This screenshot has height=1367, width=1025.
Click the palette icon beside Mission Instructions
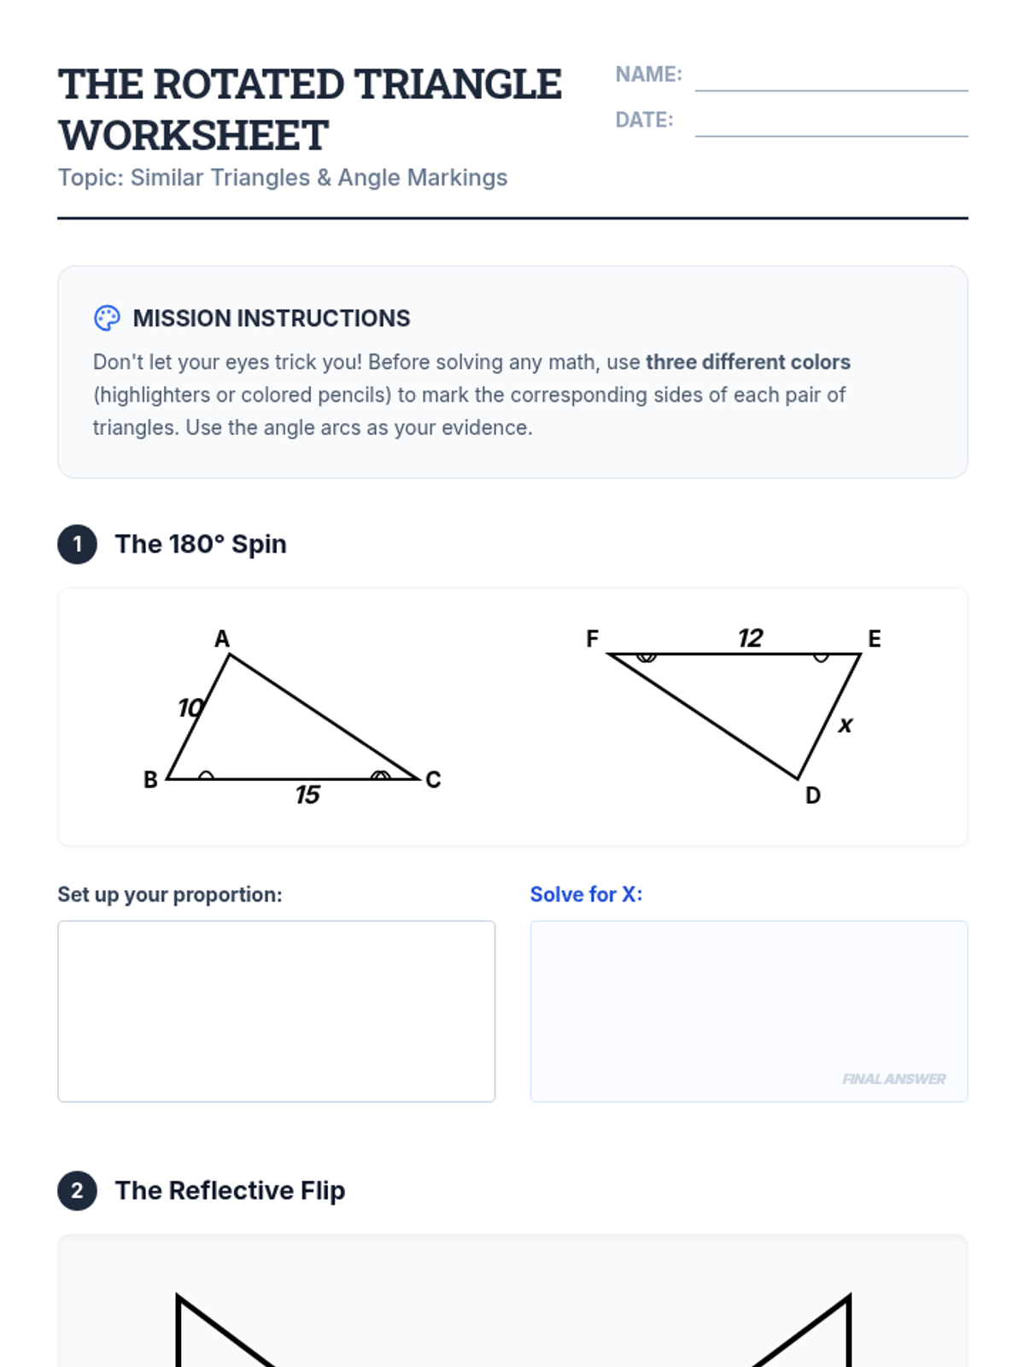pos(107,318)
